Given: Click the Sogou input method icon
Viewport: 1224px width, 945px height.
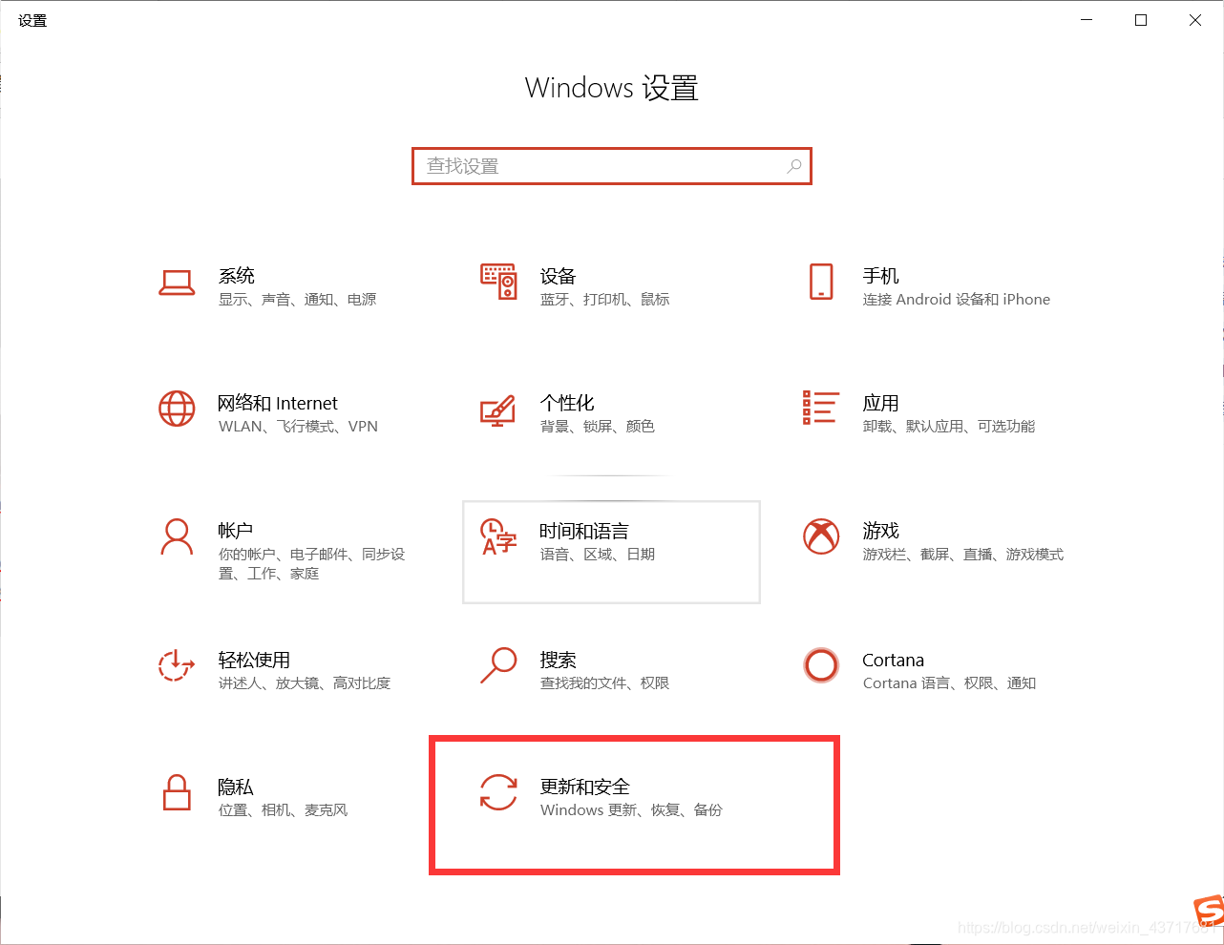Looking at the screenshot, I should tap(1210, 912).
